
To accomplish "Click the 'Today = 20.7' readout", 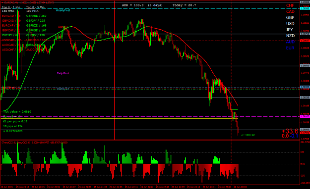I will 184,5.
